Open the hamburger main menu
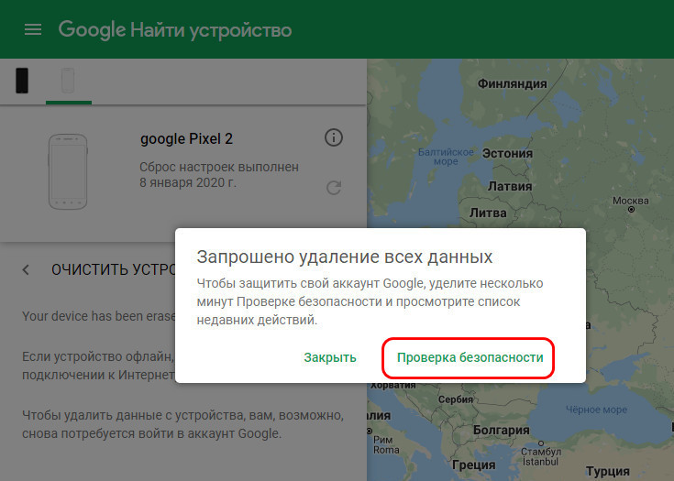The image size is (674, 481). coord(33,29)
